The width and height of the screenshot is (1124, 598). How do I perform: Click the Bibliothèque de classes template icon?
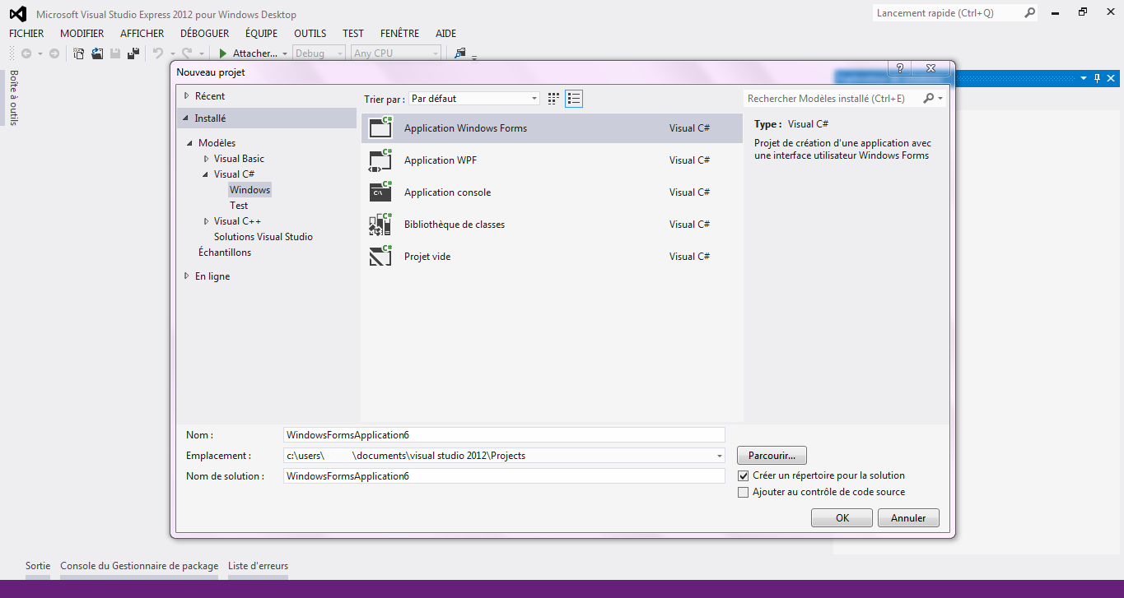[380, 224]
